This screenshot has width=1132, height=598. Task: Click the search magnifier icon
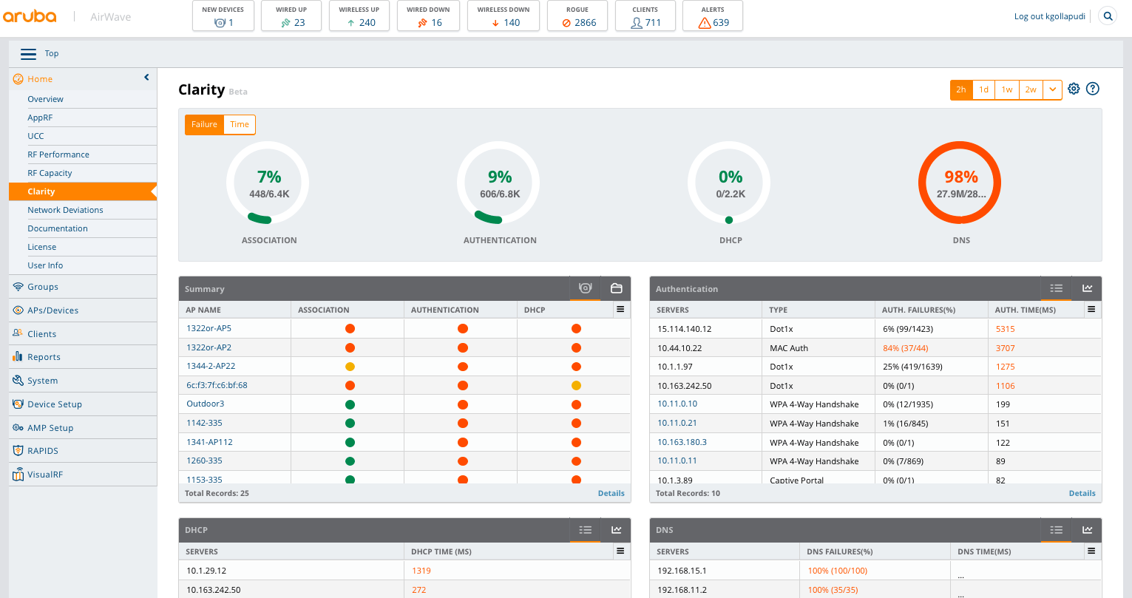pyautogui.click(x=1107, y=16)
